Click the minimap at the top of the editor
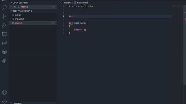 pyautogui.click(x=178, y=6)
